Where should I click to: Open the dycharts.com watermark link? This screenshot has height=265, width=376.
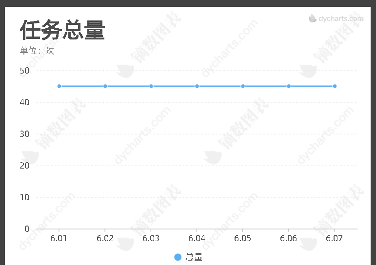click(340, 19)
